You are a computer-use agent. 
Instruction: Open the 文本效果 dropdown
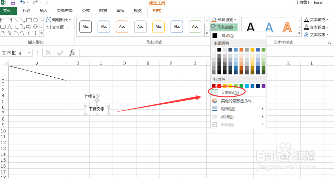point(316,34)
